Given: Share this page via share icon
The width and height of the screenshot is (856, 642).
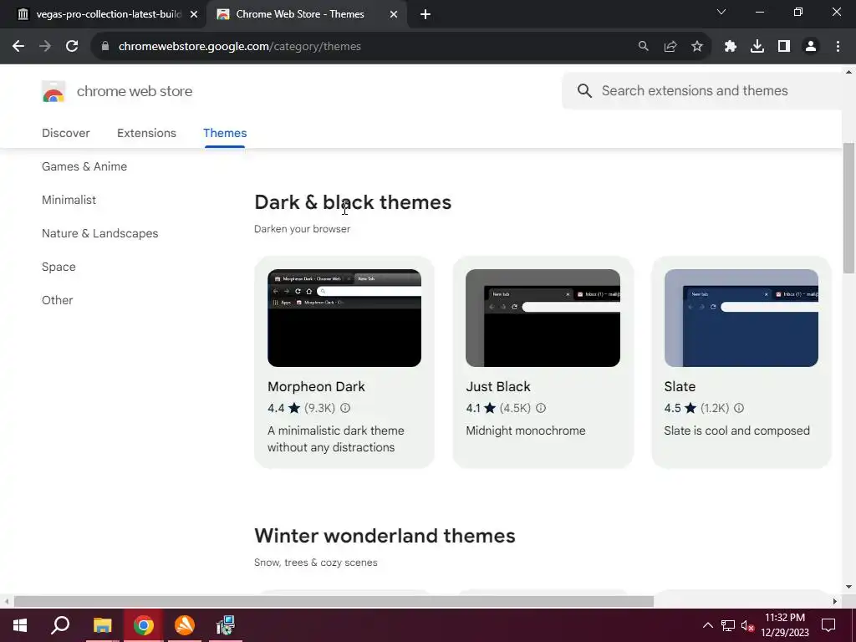Looking at the screenshot, I should tap(670, 47).
